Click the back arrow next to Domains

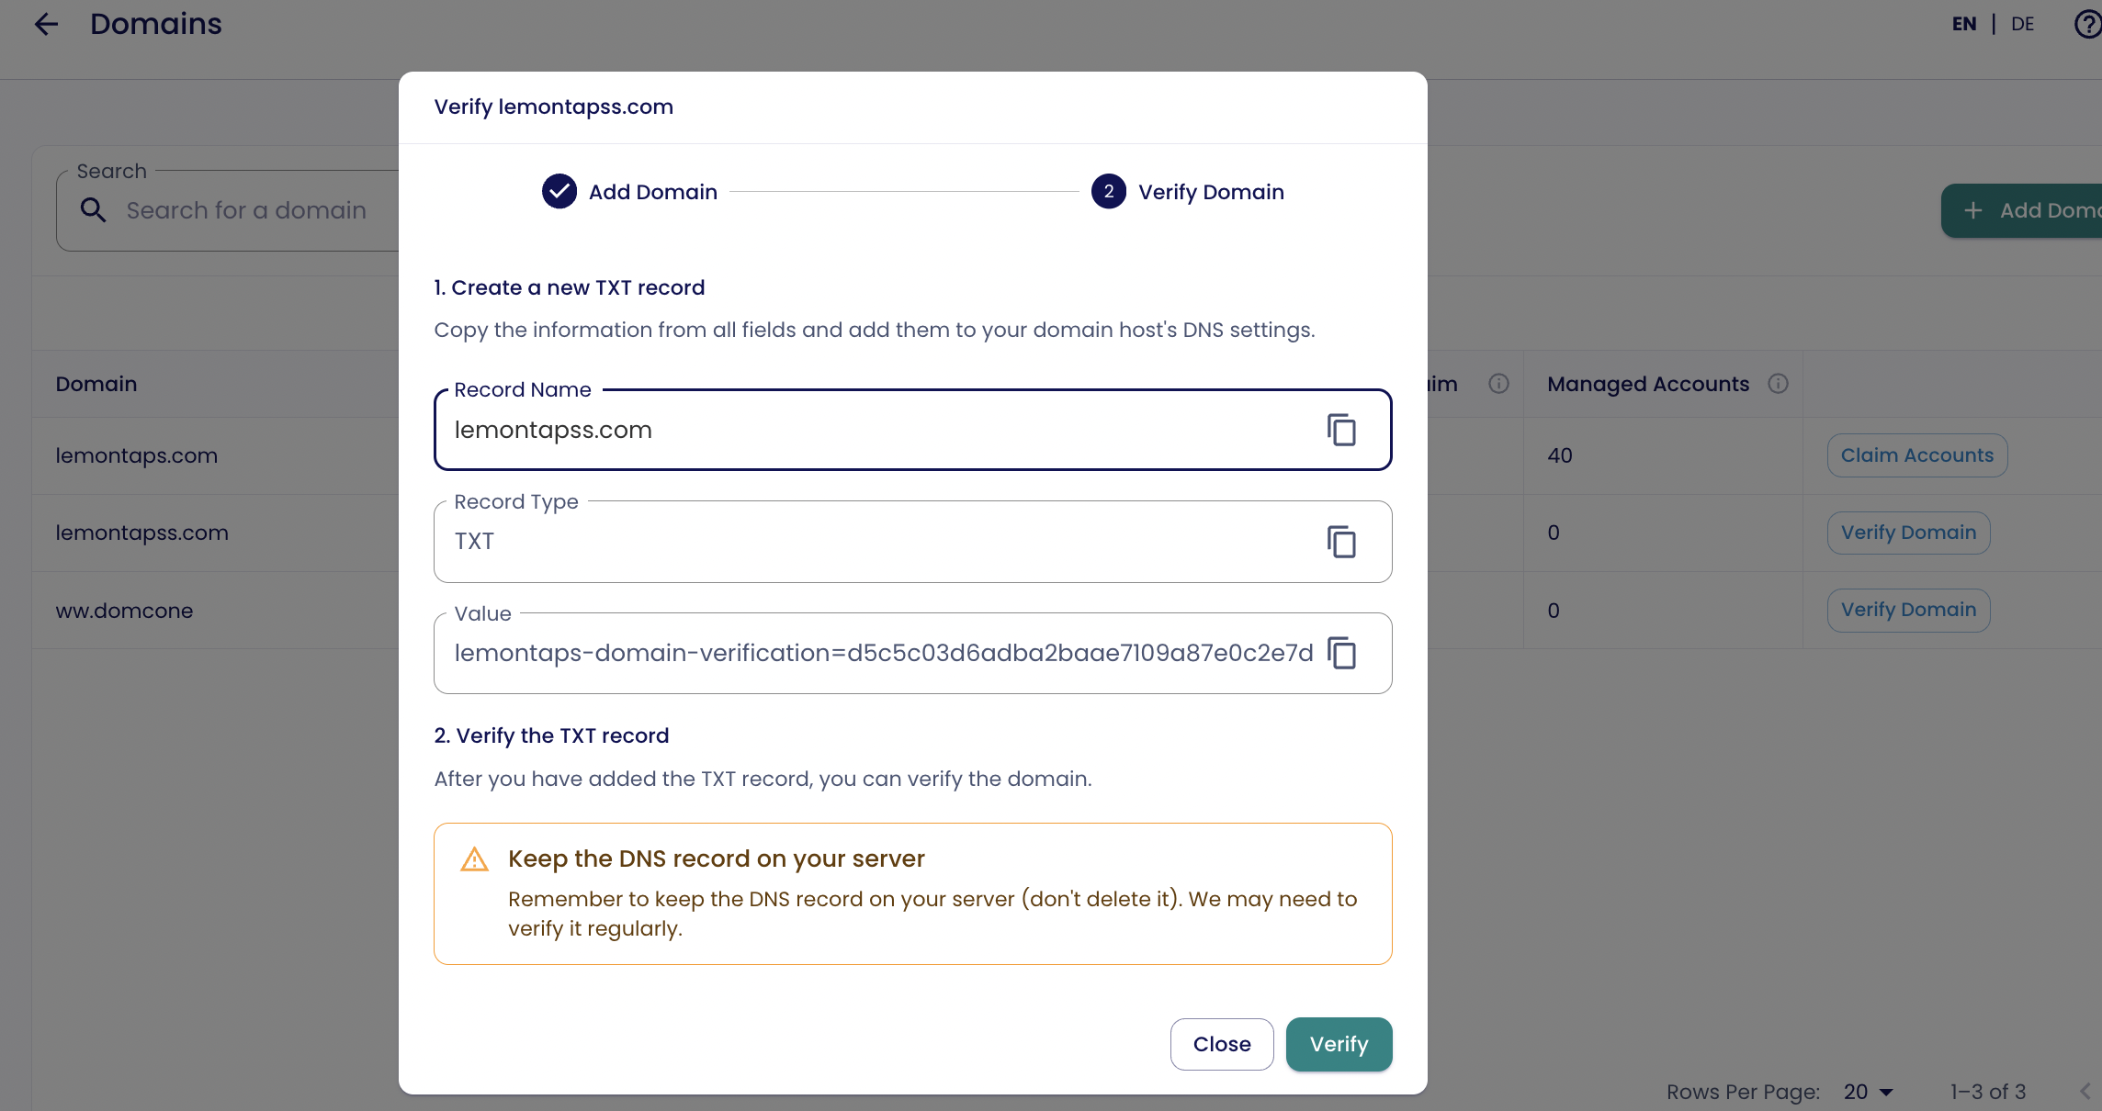pyautogui.click(x=46, y=24)
